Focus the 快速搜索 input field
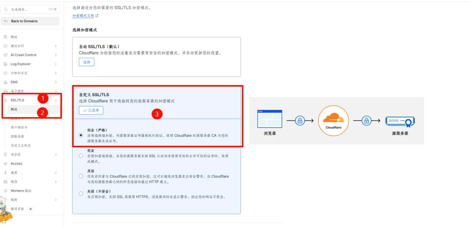The width and height of the screenshot is (469, 227). click(30, 9)
